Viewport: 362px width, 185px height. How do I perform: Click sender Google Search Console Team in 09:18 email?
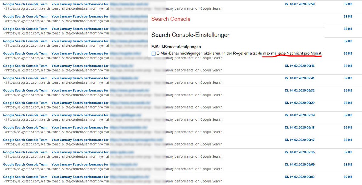25,128
